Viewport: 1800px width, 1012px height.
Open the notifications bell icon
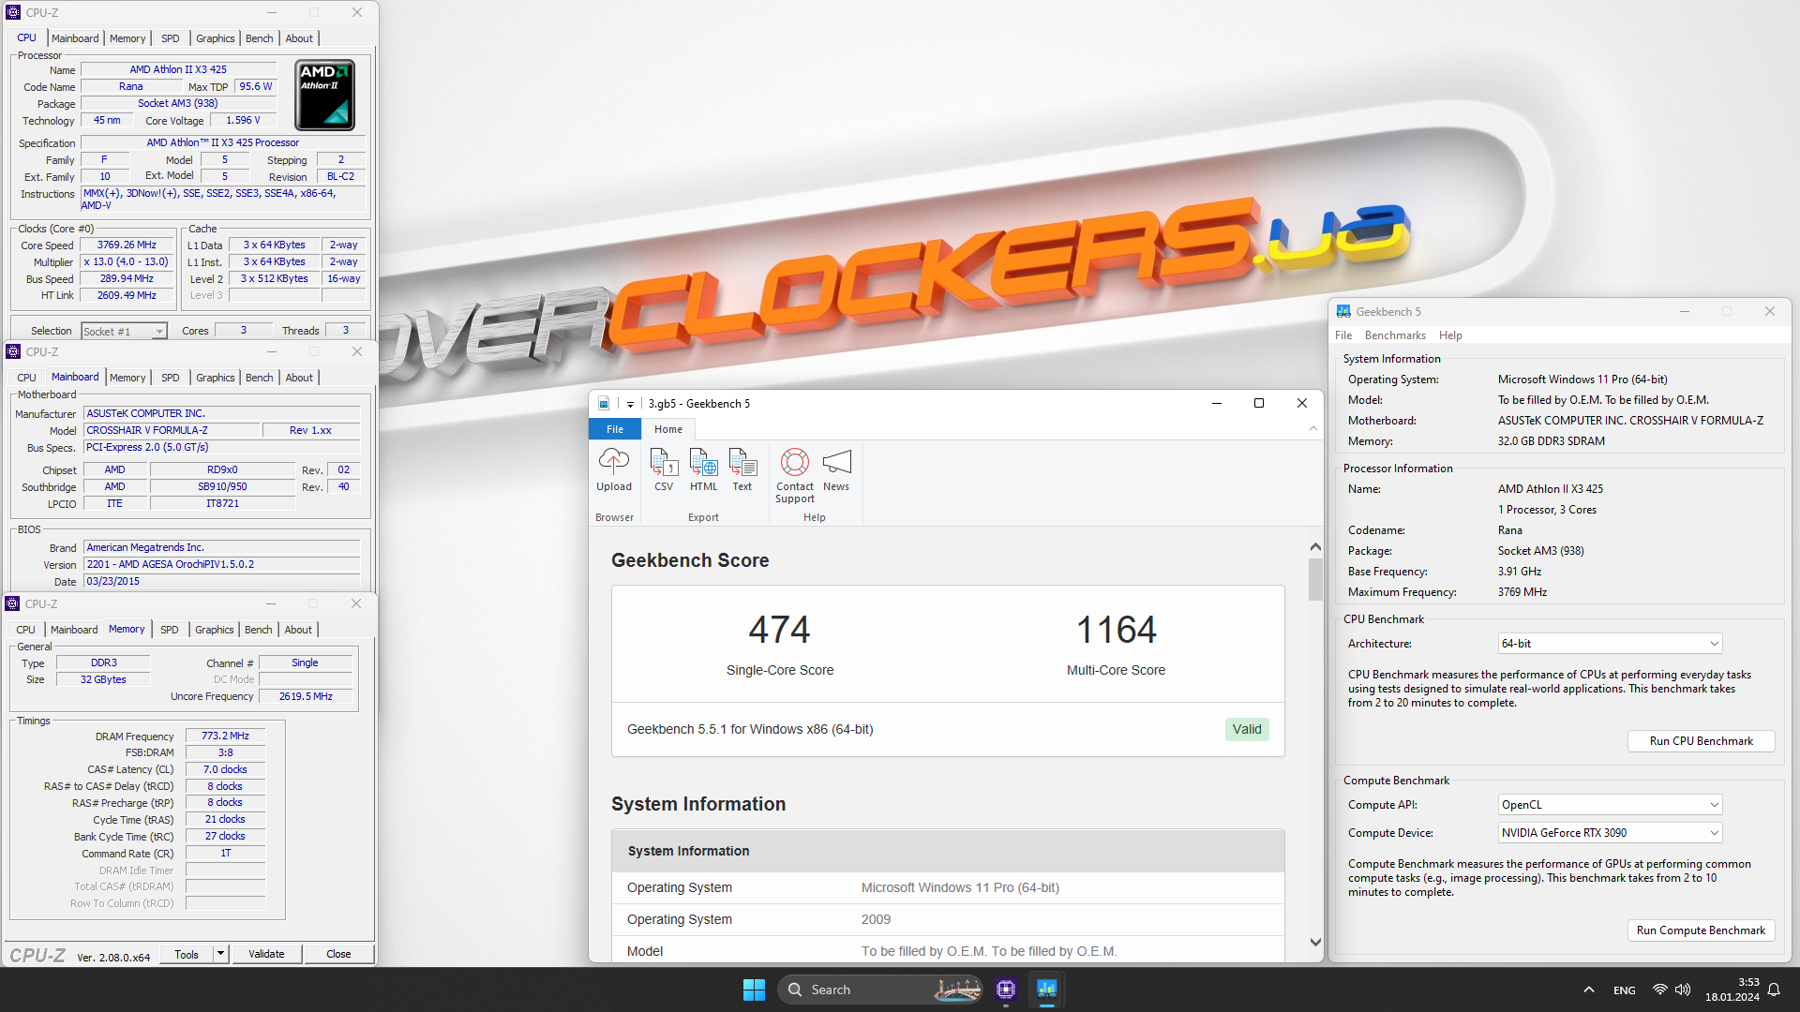[1774, 990]
